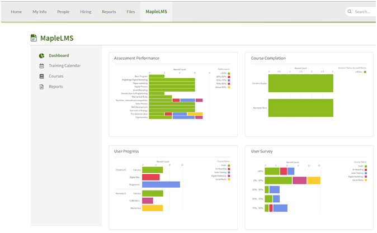Click the red segment of User Survey >90% bar

(284, 172)
